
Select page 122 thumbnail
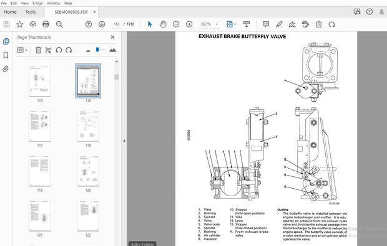[x=88, y=215]
